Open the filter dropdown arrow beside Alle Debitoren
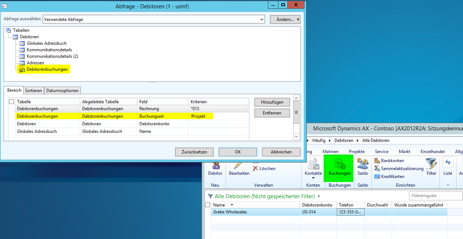Viewport: 463px width, 239px height. [x=319, y=196]
